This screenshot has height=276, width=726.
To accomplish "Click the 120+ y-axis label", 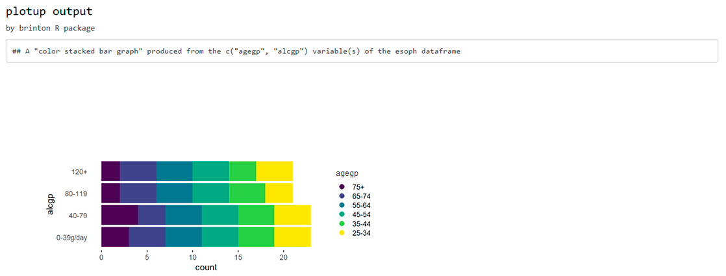I will pos(79,172).
